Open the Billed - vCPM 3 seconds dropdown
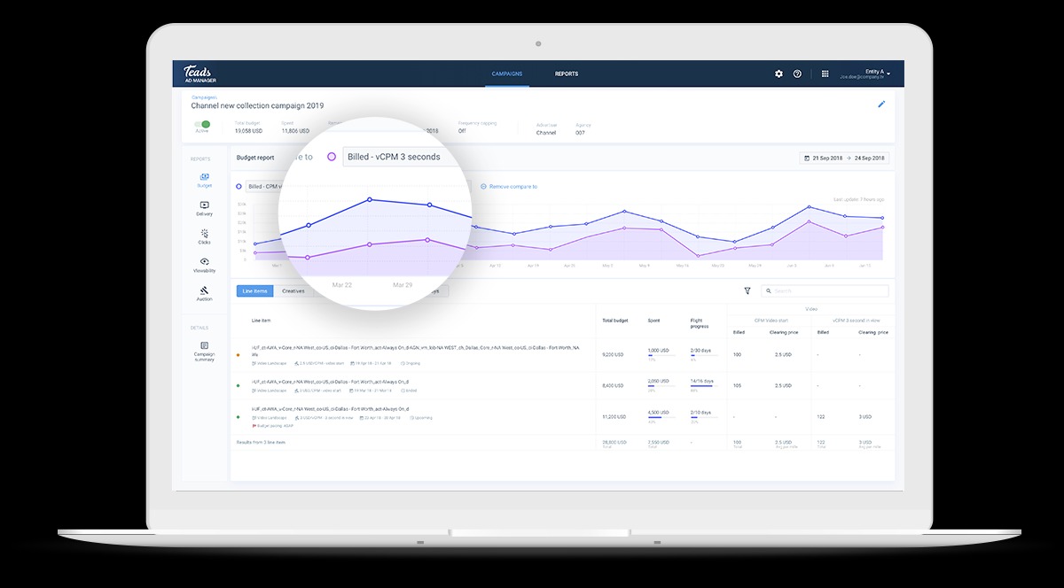The image size is (1064, 588). [403, 157]
